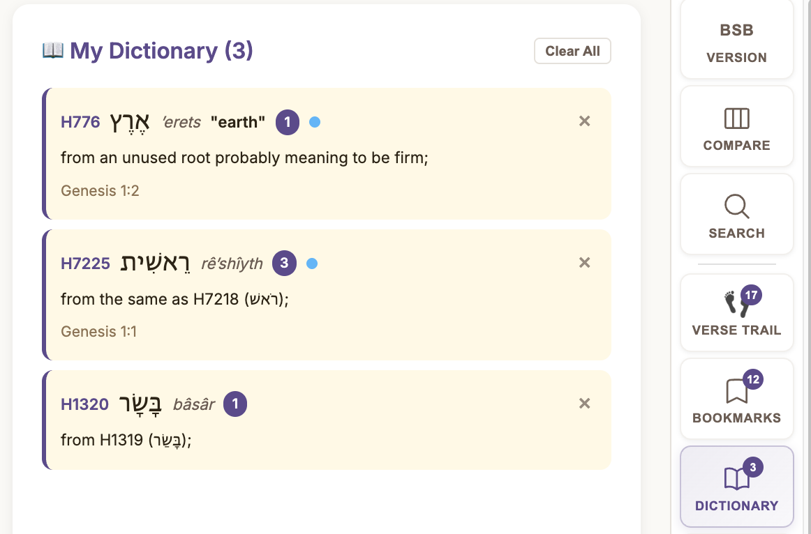Click the "1" count badge on H776 entry
Screen dimensions: 811x534
[287, 122]
